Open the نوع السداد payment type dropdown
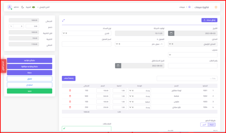This screenshot has width=226, height=133. pyautogui.click(x=87, y=33)
